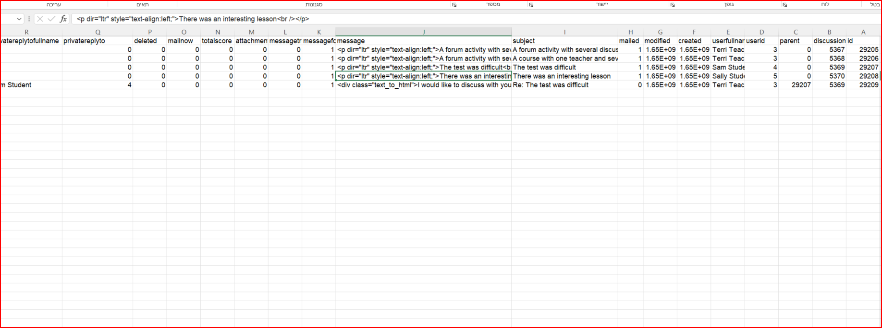Select the discussion cell 5367
This screenshot has width=882, height=328.
[829, 50]
